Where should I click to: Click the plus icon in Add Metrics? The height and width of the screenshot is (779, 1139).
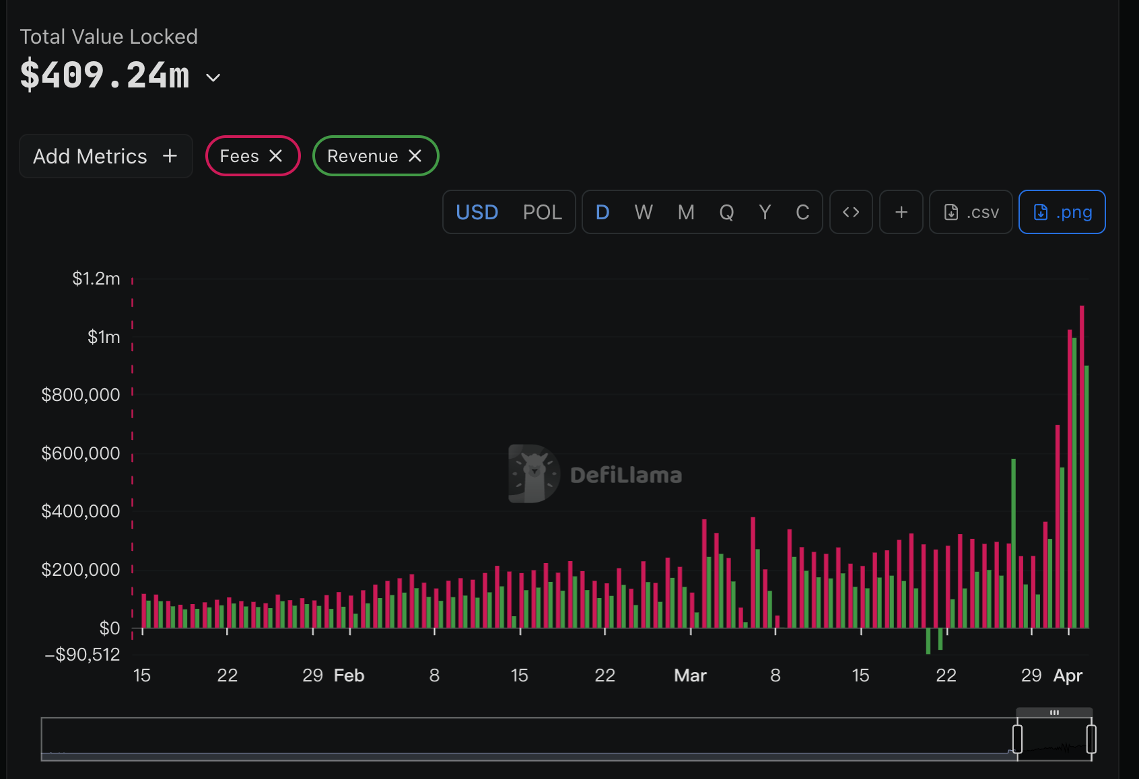pos(170,156)
